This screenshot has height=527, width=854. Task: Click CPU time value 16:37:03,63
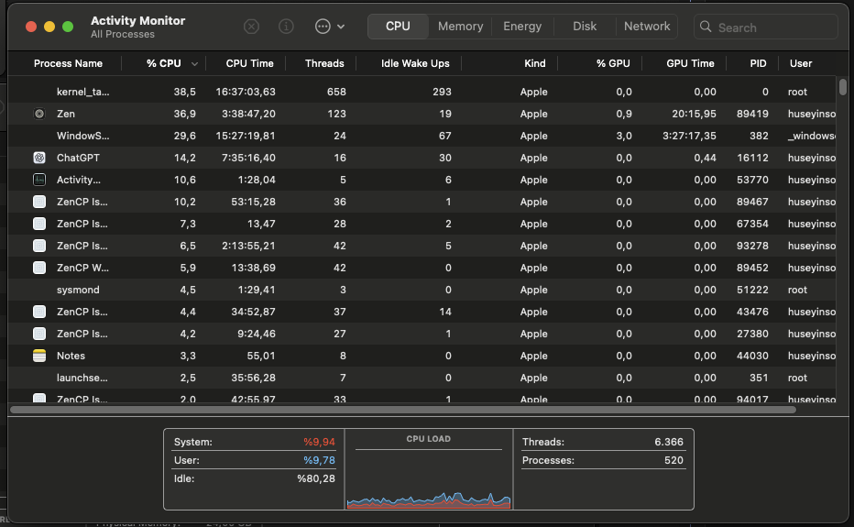[x=245, y=92]
